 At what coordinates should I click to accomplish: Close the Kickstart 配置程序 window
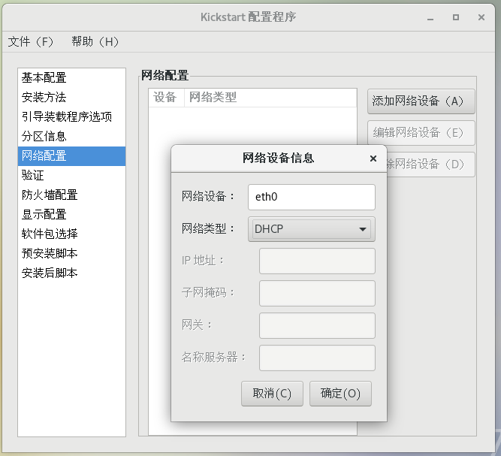point(481,17)
